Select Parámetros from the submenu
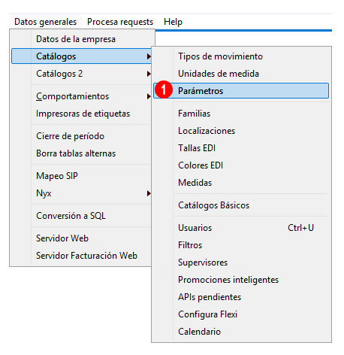The height and width of the screenshot is (355, 344). click(241, 91)
